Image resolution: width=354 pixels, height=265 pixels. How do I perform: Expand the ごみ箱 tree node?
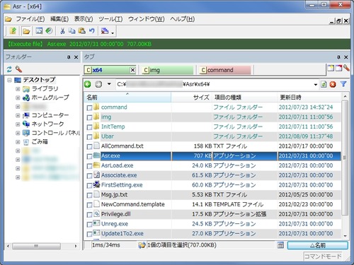point(18,142)
